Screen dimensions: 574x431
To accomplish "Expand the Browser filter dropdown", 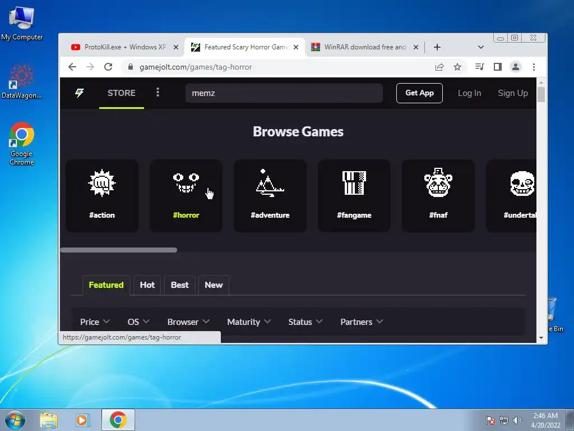I will 188,322.
